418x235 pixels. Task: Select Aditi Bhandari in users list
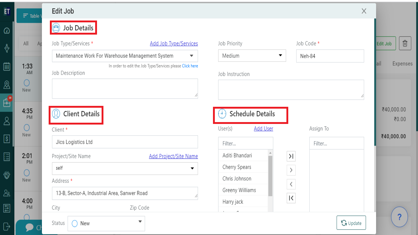(x=243, y=155)
